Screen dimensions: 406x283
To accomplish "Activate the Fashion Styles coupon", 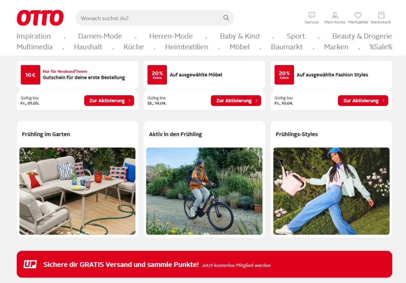I will (x=363, y=100).
